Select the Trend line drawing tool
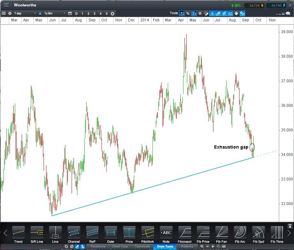 pos(18,234)
